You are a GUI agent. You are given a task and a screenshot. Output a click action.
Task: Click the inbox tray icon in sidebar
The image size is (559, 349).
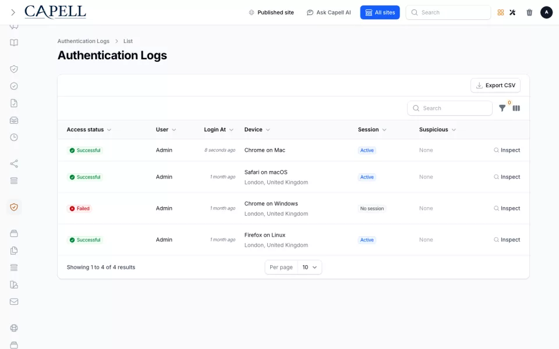pos(14,120)
